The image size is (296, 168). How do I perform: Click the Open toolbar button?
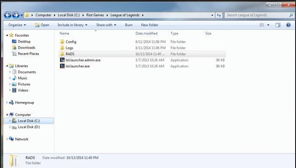[x=42, y=25]
